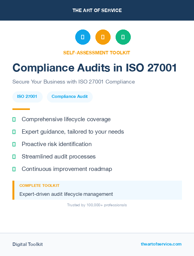Click THE ART OF SERVICE header title
Screen dimensions: 194x256
point(97,10)
